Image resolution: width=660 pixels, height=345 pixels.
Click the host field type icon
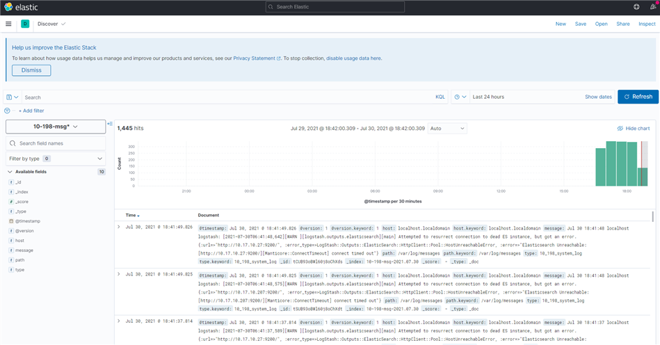(11, 240)
